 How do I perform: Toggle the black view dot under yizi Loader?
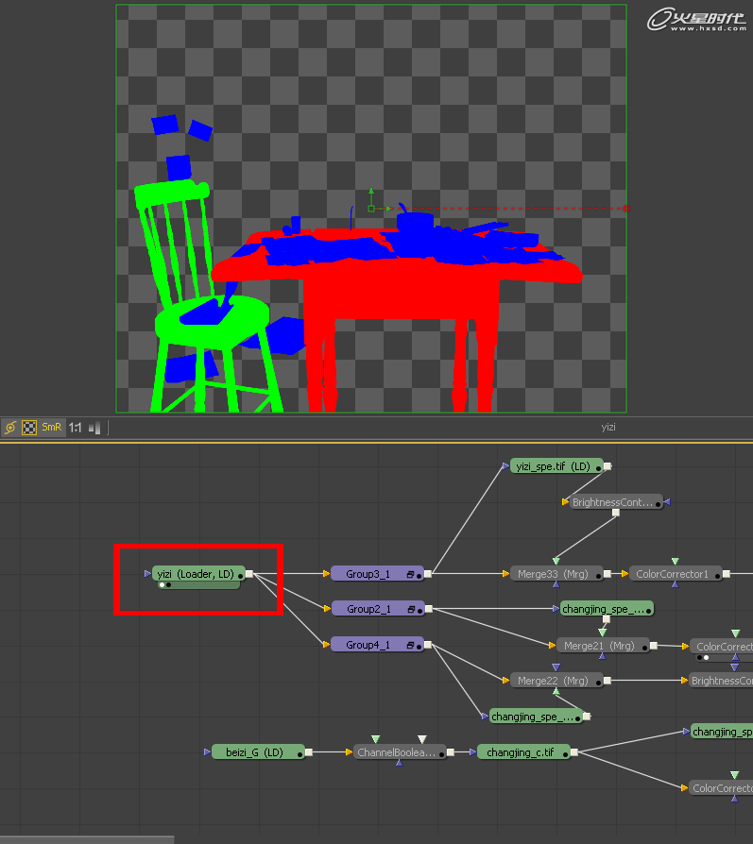[168, 585]
